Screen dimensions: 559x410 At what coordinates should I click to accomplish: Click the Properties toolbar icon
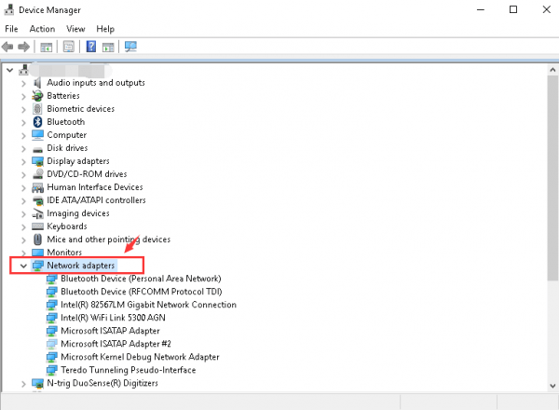click(x=68, y=47)
